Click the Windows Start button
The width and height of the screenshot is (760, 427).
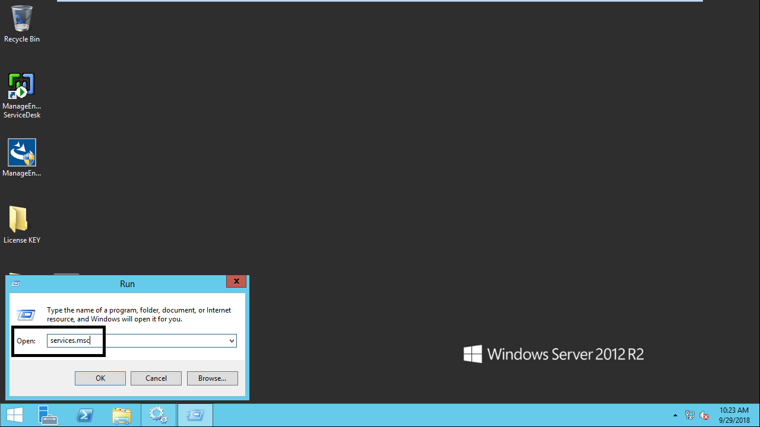15,415
